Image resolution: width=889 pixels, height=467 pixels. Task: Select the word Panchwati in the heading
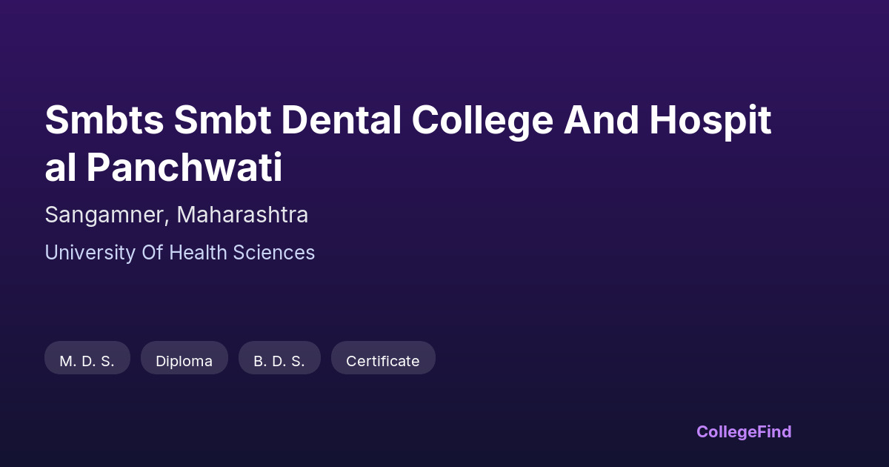pyautogui.click(x=184, y=168)
